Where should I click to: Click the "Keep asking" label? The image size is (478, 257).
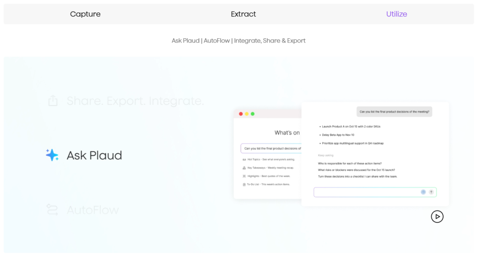click(326, 156)
